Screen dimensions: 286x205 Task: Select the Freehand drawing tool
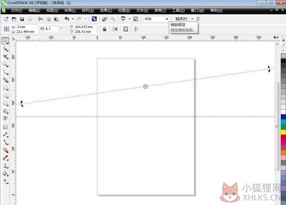pos(5,72)
